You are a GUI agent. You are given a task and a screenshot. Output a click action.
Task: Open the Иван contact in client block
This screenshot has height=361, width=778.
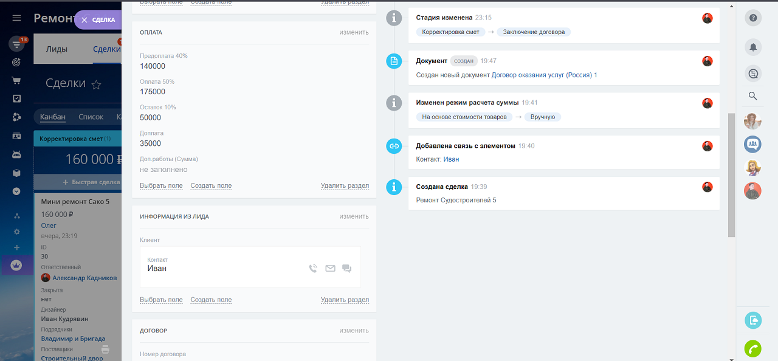157,268
